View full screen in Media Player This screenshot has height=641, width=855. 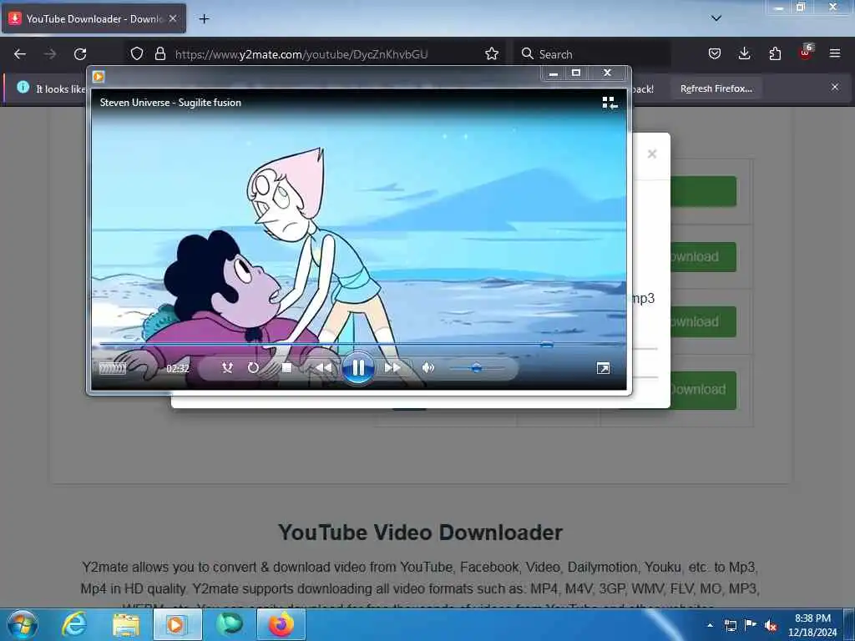(x=603, y=368)
